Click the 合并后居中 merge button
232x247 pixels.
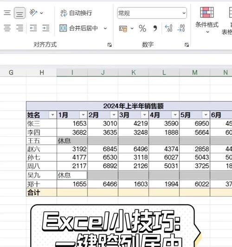78,28
